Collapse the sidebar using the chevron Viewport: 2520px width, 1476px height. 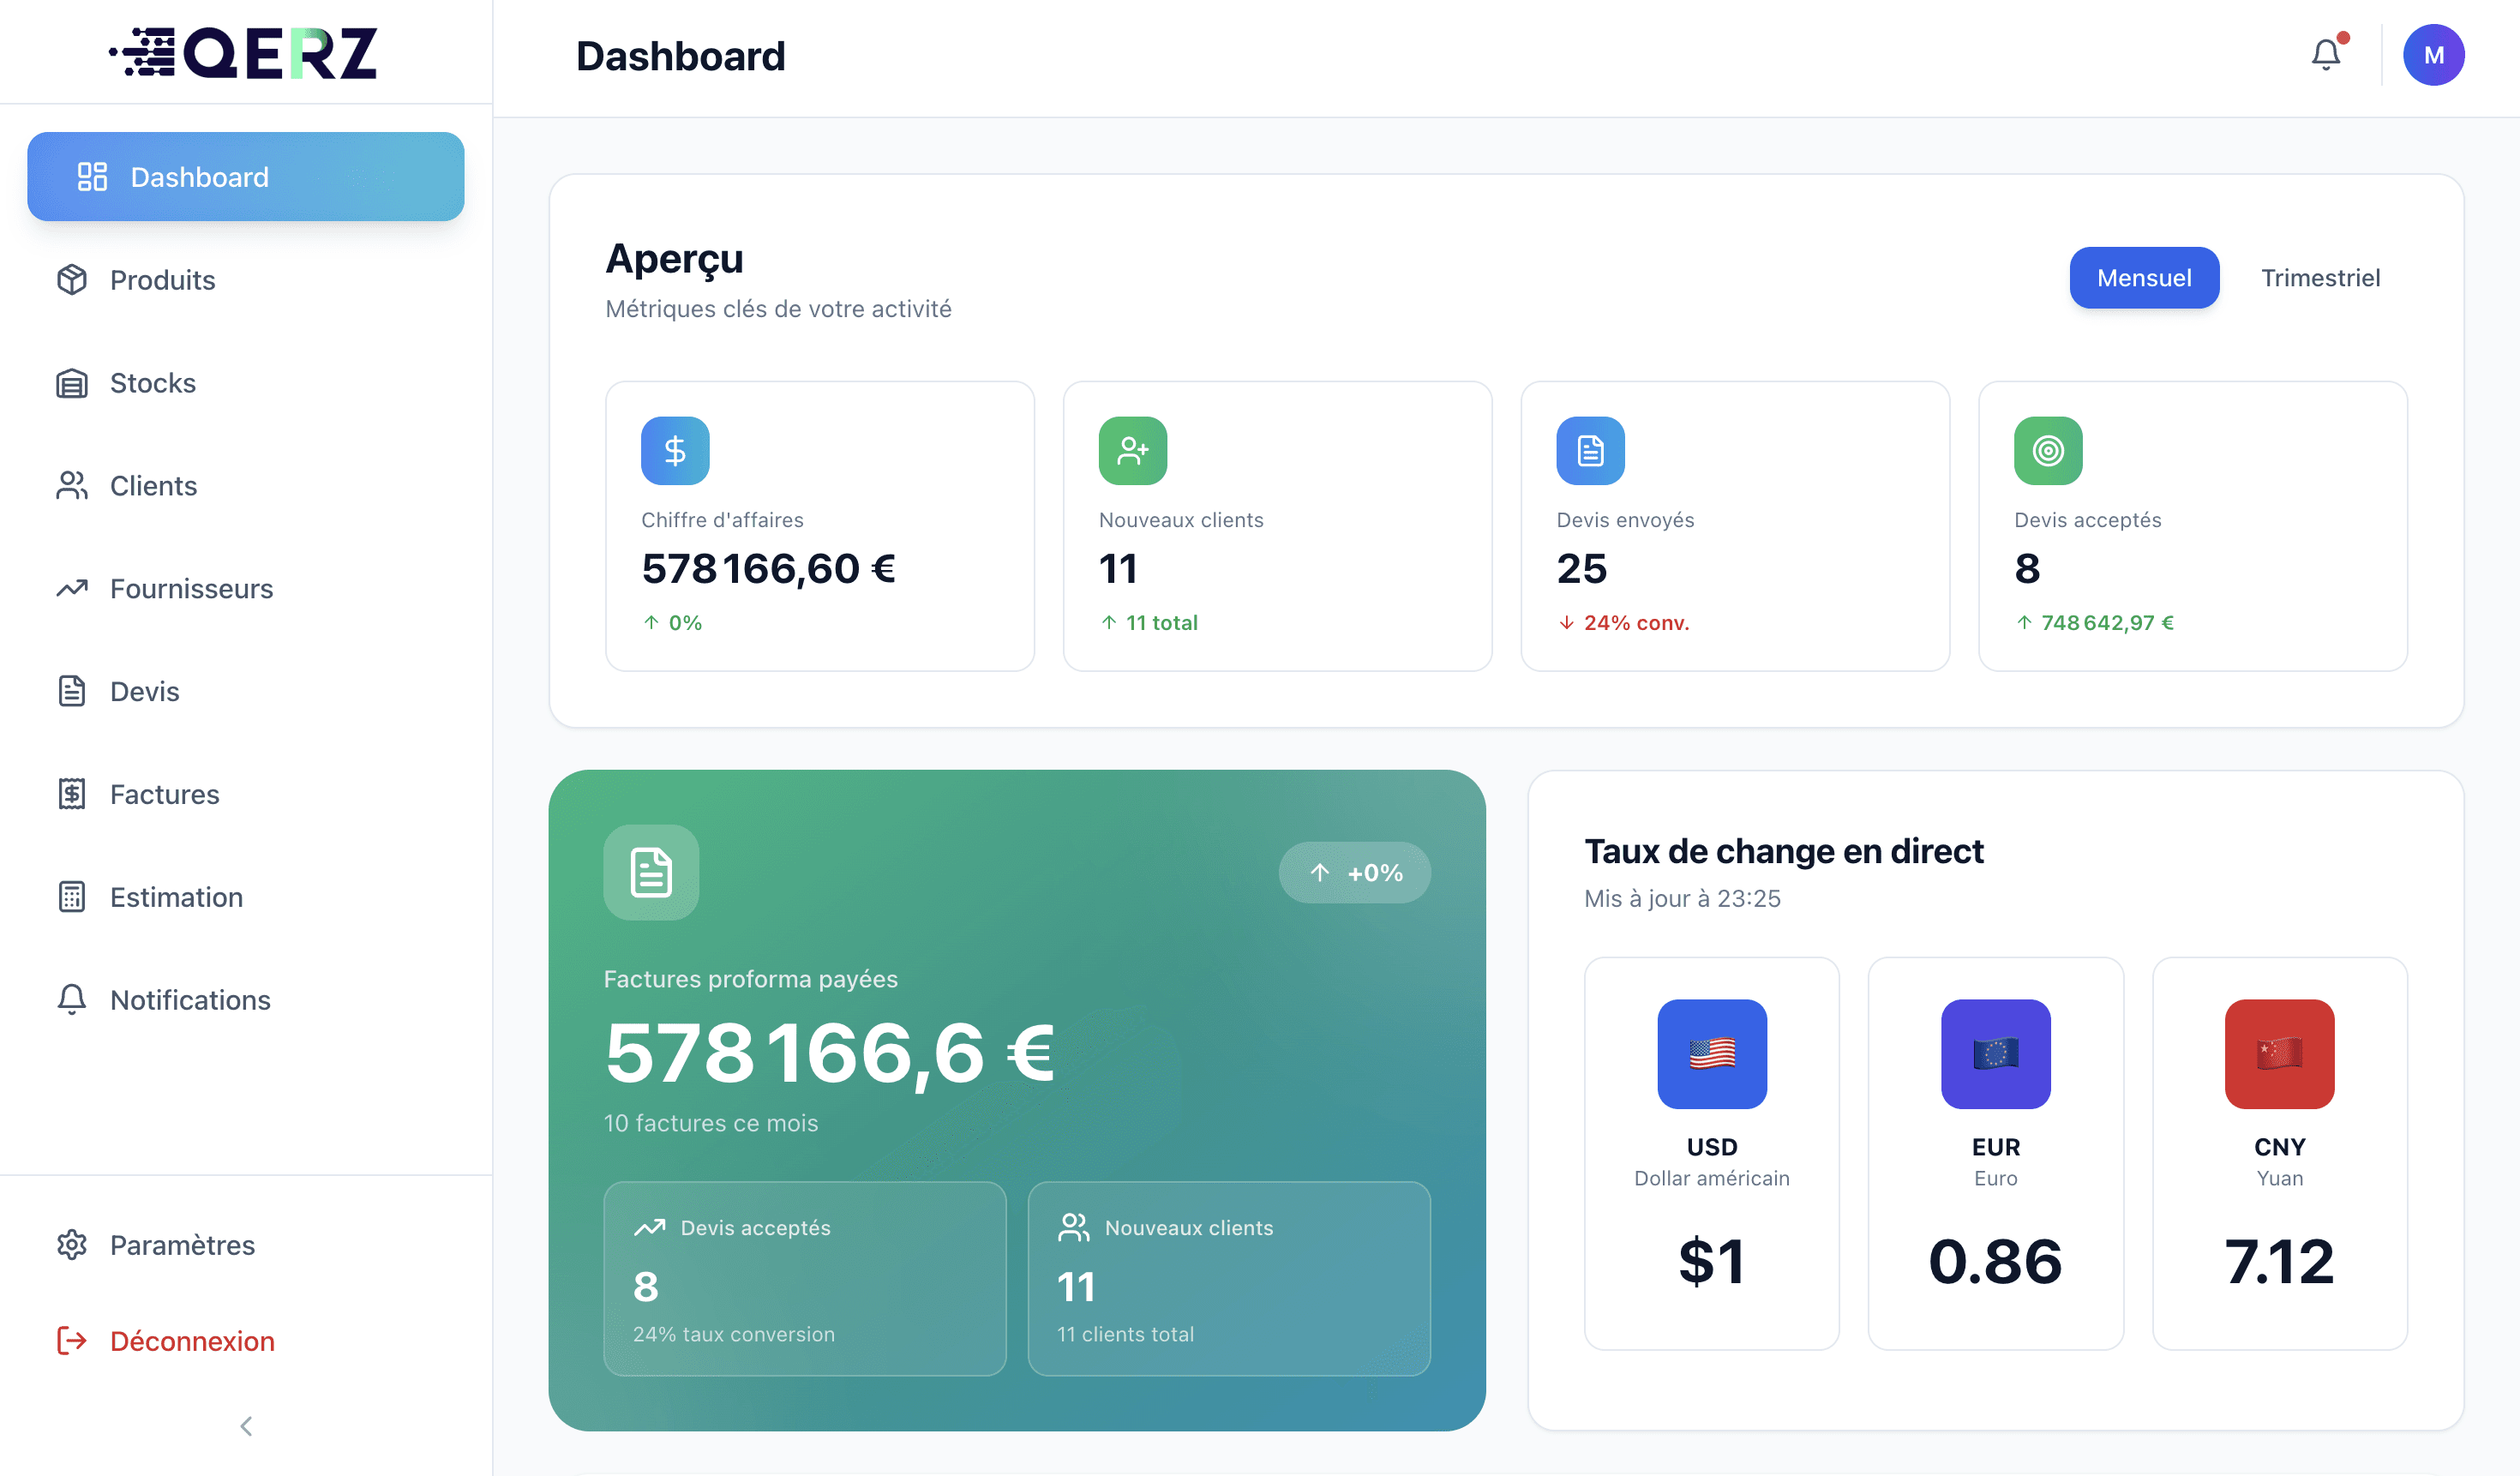coord(245,1427)
